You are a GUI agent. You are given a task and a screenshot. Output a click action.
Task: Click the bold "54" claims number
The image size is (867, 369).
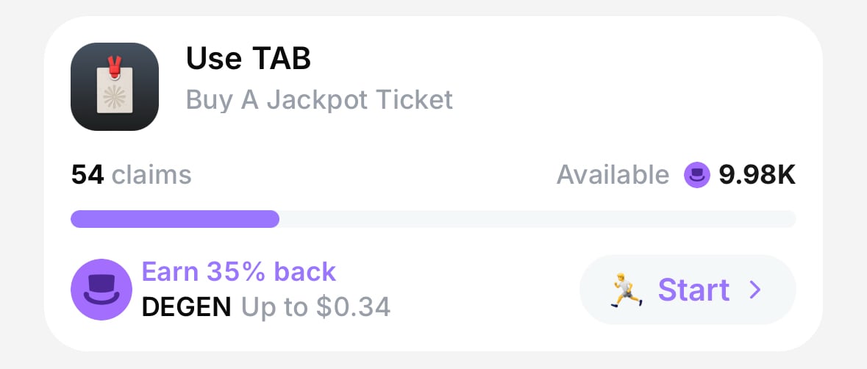click(x=88, y=176)
